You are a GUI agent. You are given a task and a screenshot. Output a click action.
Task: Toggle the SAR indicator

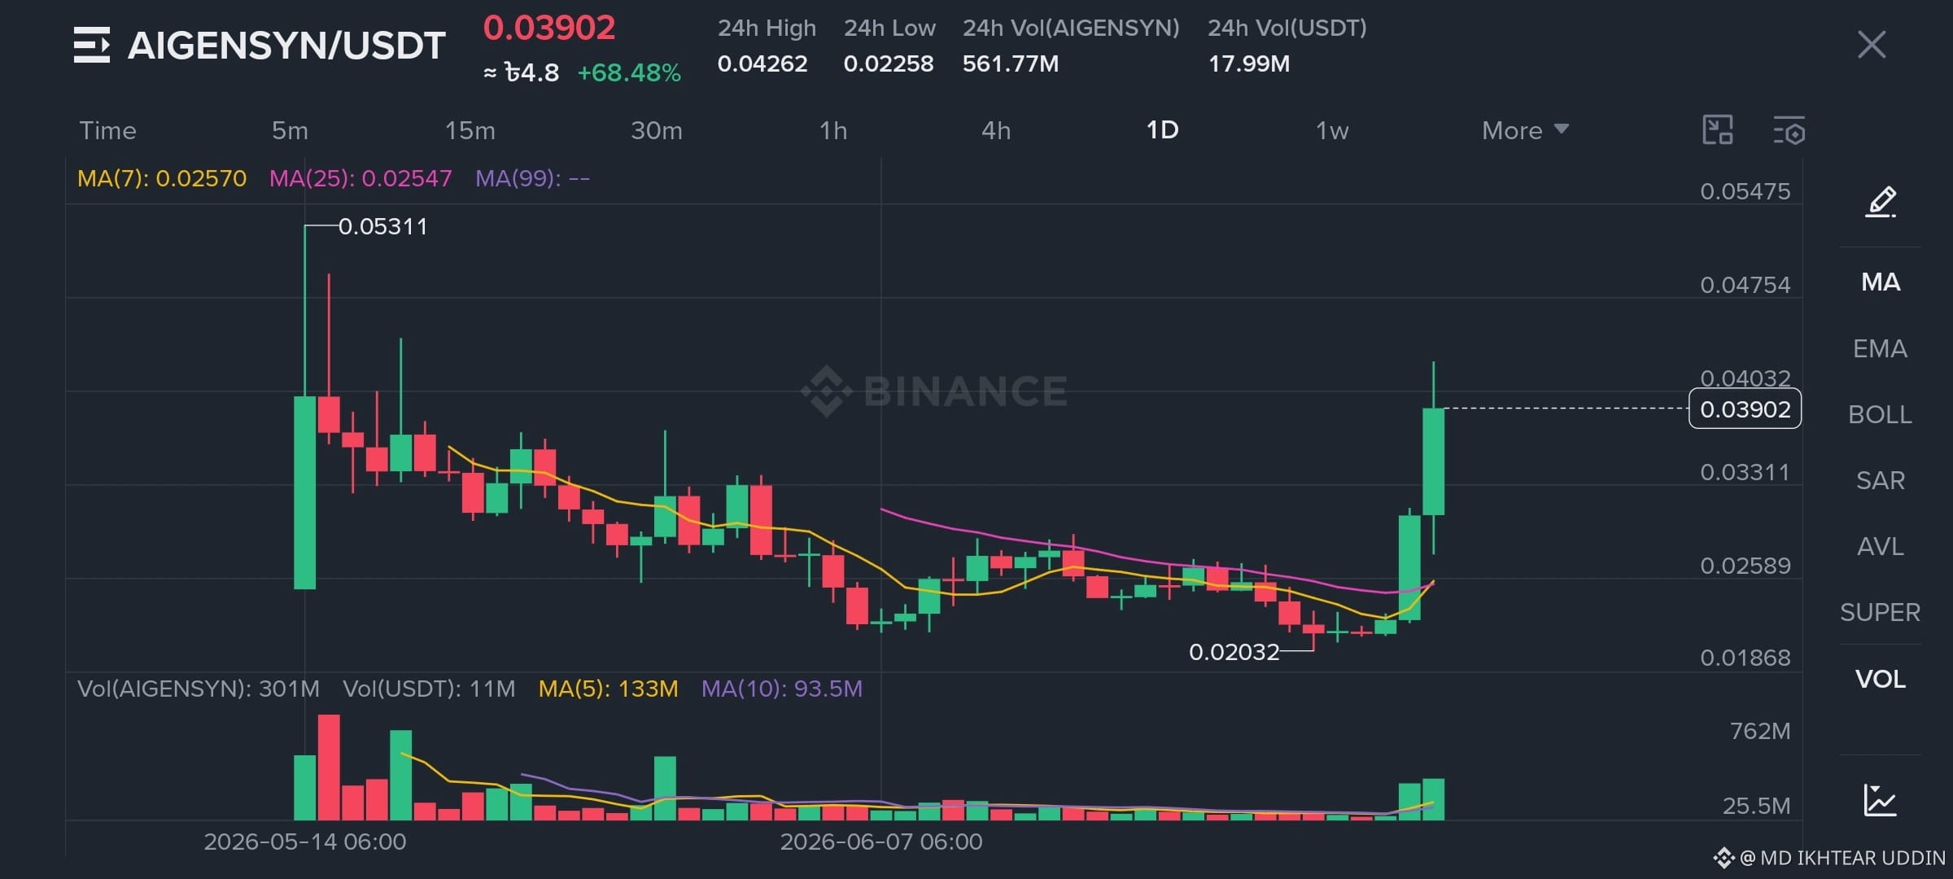1881,480
